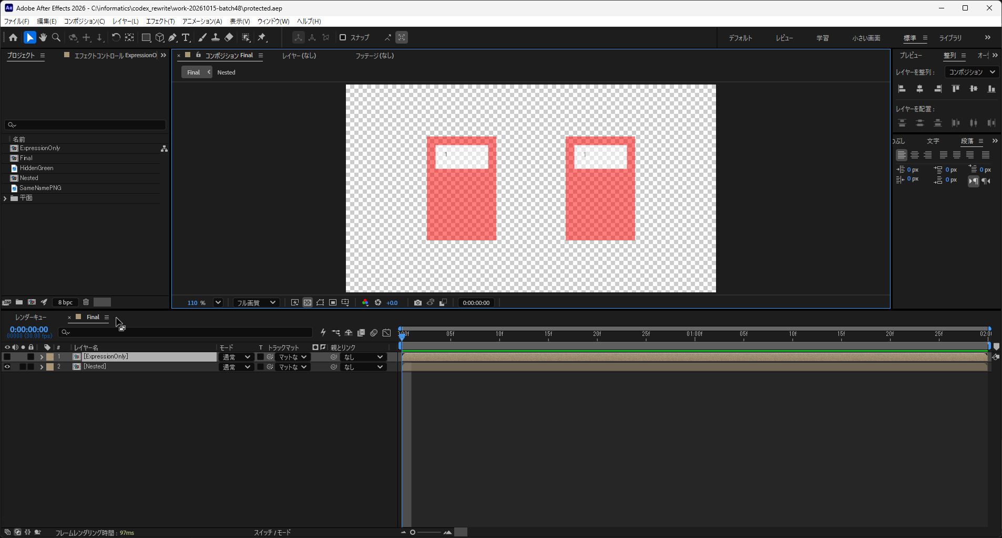Open the channel display RGB icon
This screenshot has height=538, width=1002.
tap(365, 303)
